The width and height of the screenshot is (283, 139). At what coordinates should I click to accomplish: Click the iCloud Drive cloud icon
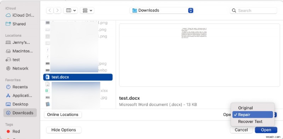(x=8, y=15)
